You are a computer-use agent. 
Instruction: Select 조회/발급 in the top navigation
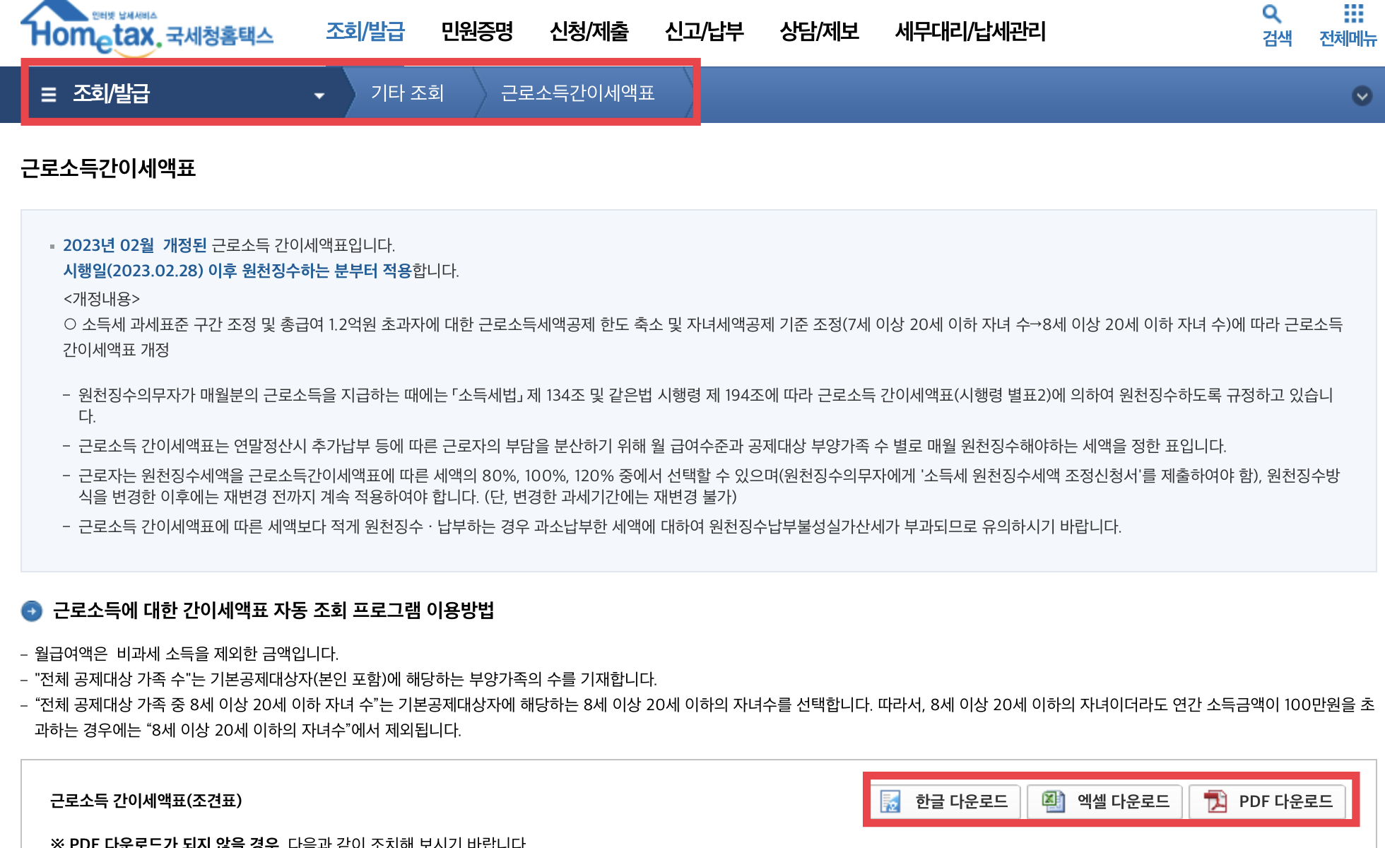[365, 31]
